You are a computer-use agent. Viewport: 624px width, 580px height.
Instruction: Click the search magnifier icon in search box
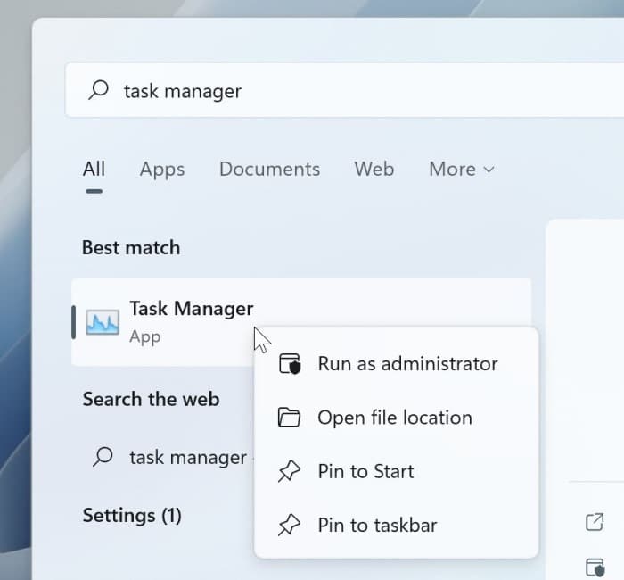[98, 90]
